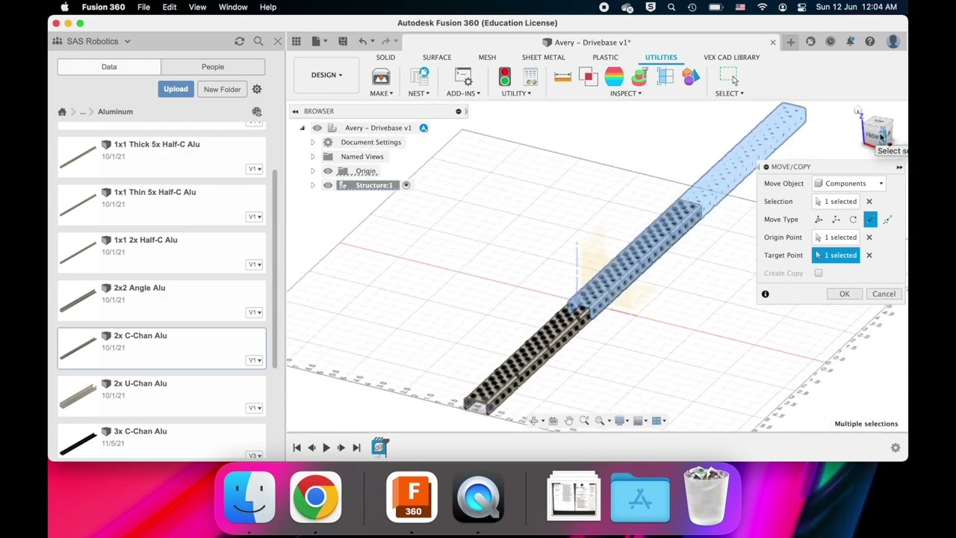Refresh the SAS Robotics data panel
956x538 pixels.
tap(239, 42)
